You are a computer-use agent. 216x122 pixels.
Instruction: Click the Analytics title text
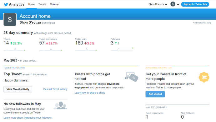17,5
